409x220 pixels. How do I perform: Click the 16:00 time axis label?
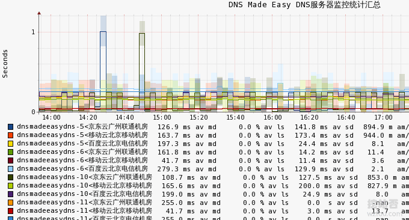(272, 118)
